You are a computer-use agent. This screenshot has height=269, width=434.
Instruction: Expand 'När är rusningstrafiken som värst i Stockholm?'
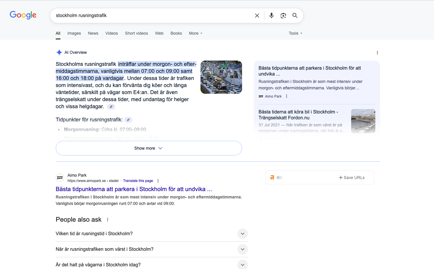click(x=152, y=249)
